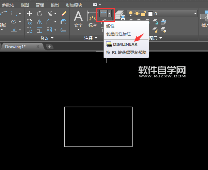Open the 管理 ribbon tab
This screenshot has width=208, height=170.
click(x=40, y=5)
